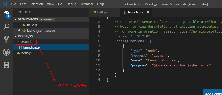Open the Go menu

click(x=60, y=4)
